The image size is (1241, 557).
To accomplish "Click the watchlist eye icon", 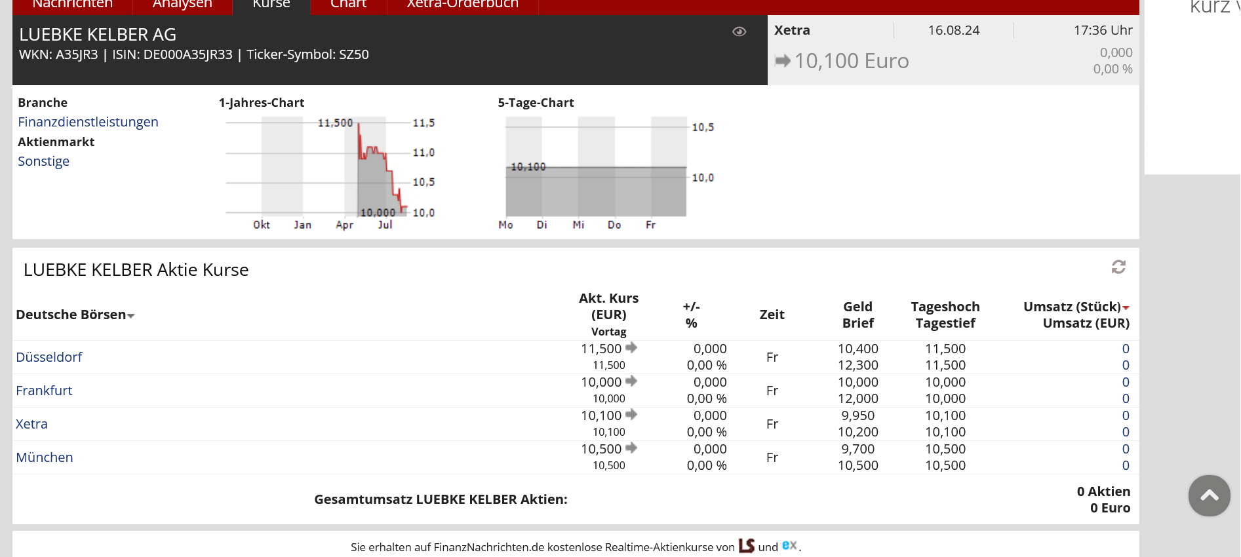I will point(739,31).
